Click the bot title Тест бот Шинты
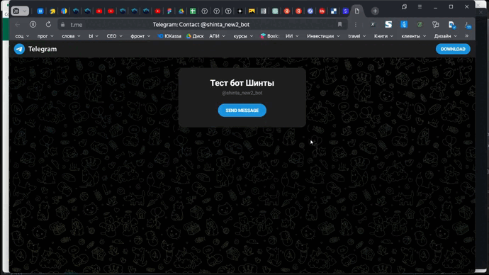Image resolution: width=489 pixels, height=275 pixels. click(242, 83)
